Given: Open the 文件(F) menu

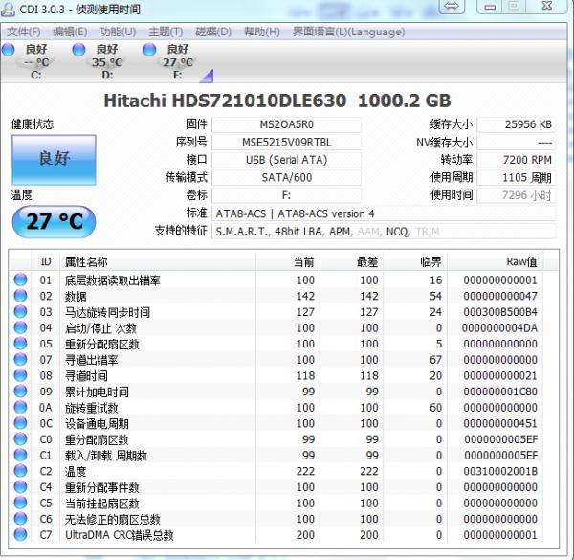Looking at the screenshot, I should click(25, 32).
